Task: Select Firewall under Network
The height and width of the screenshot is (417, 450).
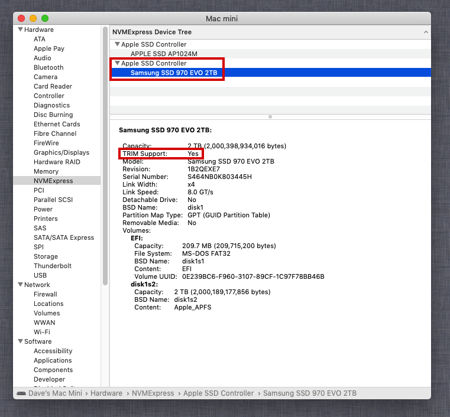Action: coord(46,294)
